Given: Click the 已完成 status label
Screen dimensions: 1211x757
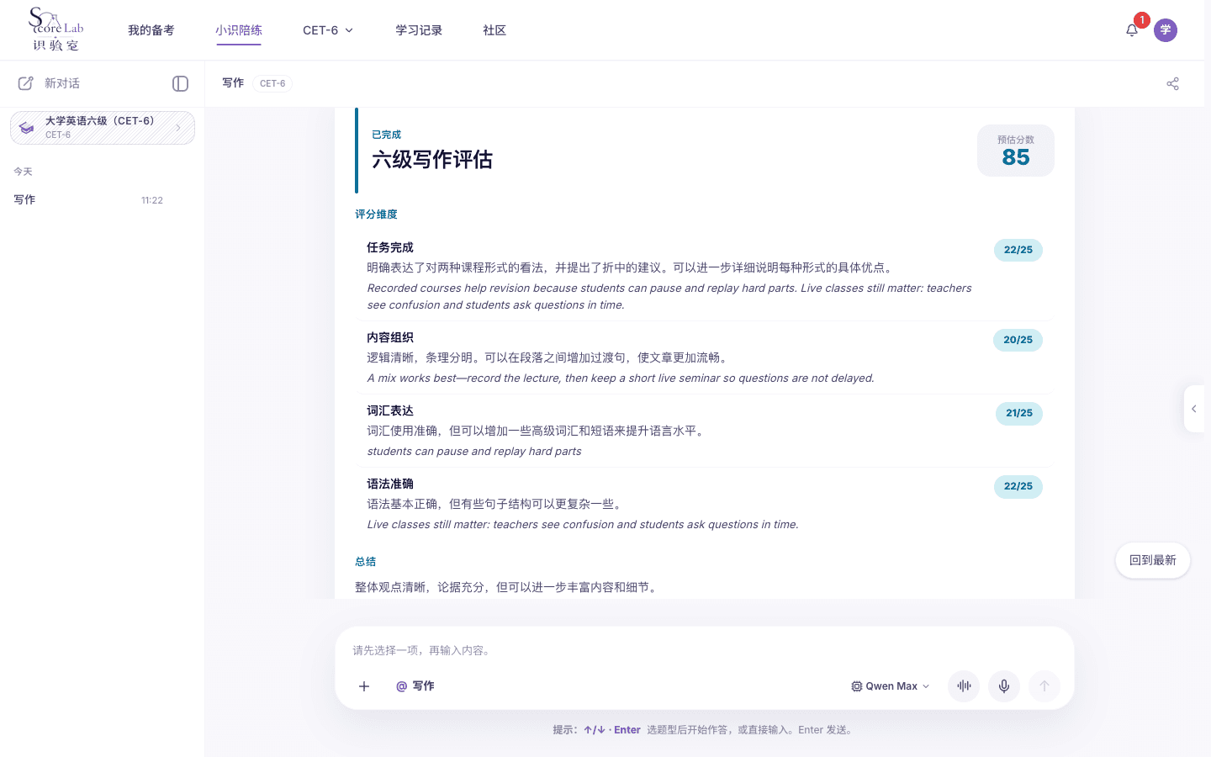Looking at the screenshot, I should point(386,135).
